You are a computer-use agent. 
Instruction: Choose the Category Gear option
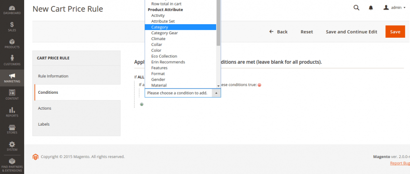click(164, 33)
